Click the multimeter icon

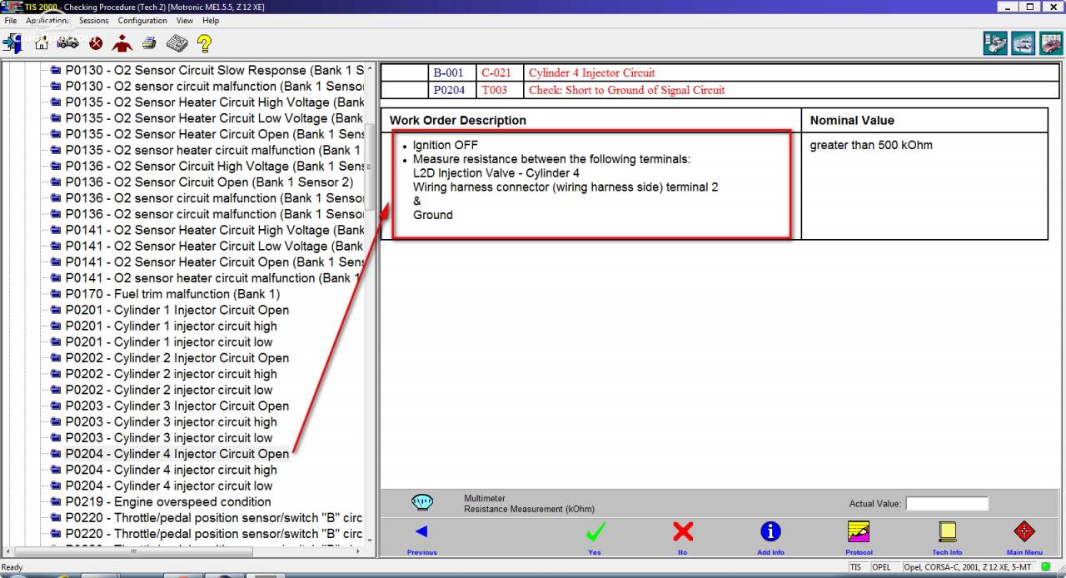[422, 502]
